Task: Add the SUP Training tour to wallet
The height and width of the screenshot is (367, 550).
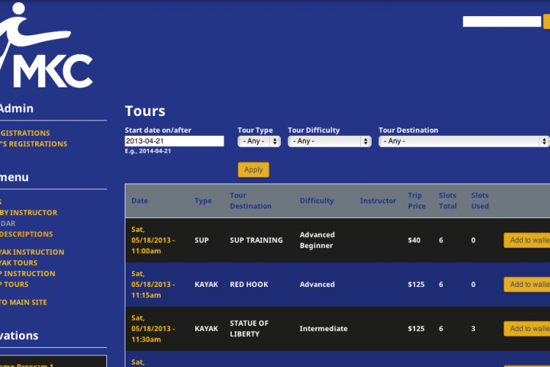Action: 527,240
